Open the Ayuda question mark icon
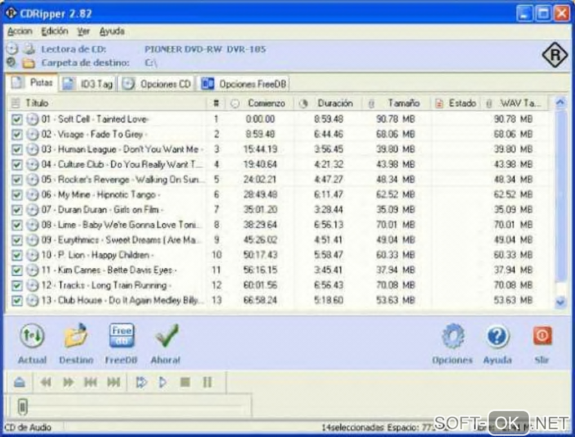Viewport: 575px width, 437px height. coord(497,336)
